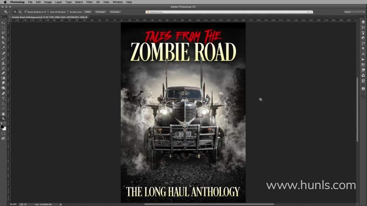The width and height of the screenshot is (367, 206).
Task: Click the Fit Screen button
Action: coord(101,12)
